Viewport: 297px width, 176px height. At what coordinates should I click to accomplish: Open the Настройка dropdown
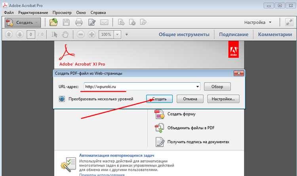click(x=258, y=22)
